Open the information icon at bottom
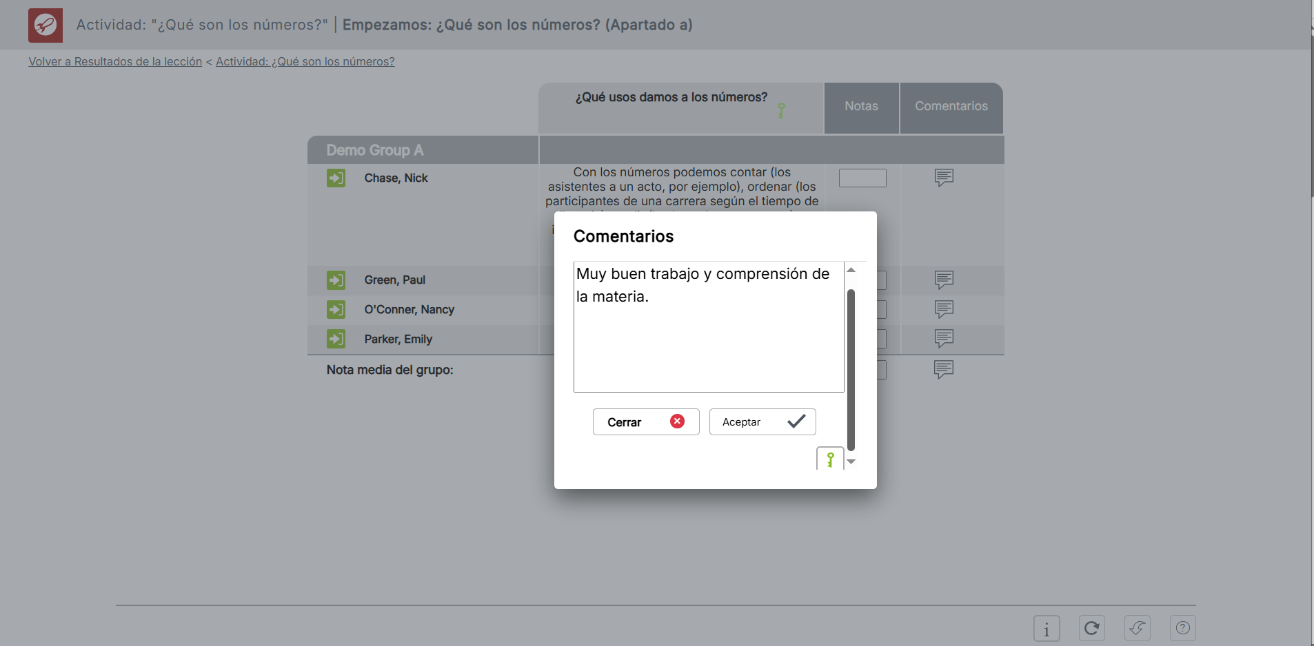This screenshot has width=1314, height=646. click(x=1046, y=628)
